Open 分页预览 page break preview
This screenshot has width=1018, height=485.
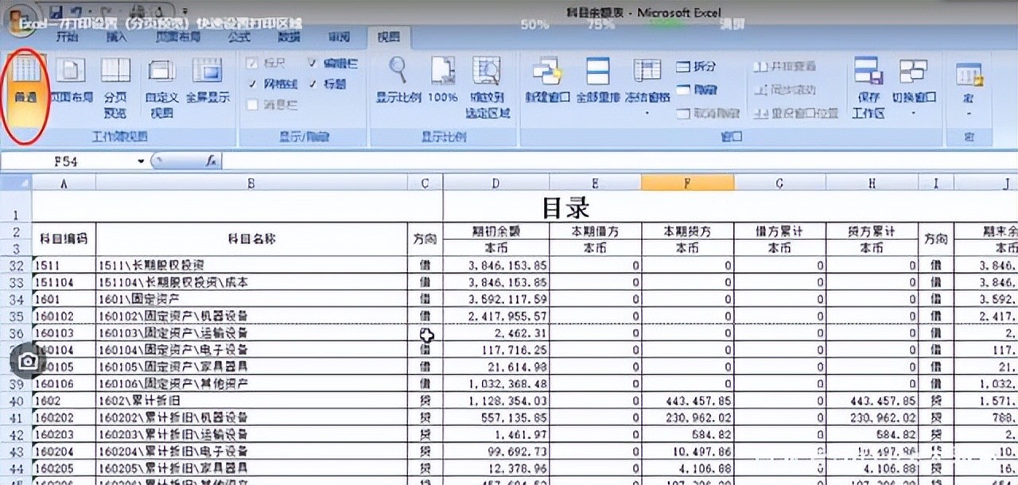tap(116, 82)
